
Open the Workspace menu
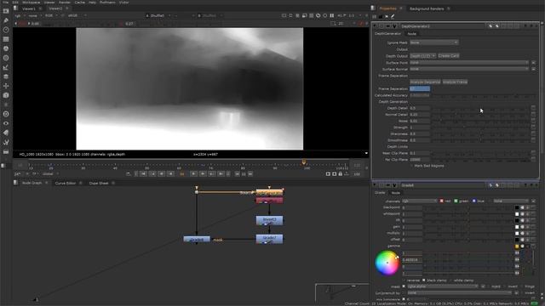pyautogui.click(x=32, y=2)
